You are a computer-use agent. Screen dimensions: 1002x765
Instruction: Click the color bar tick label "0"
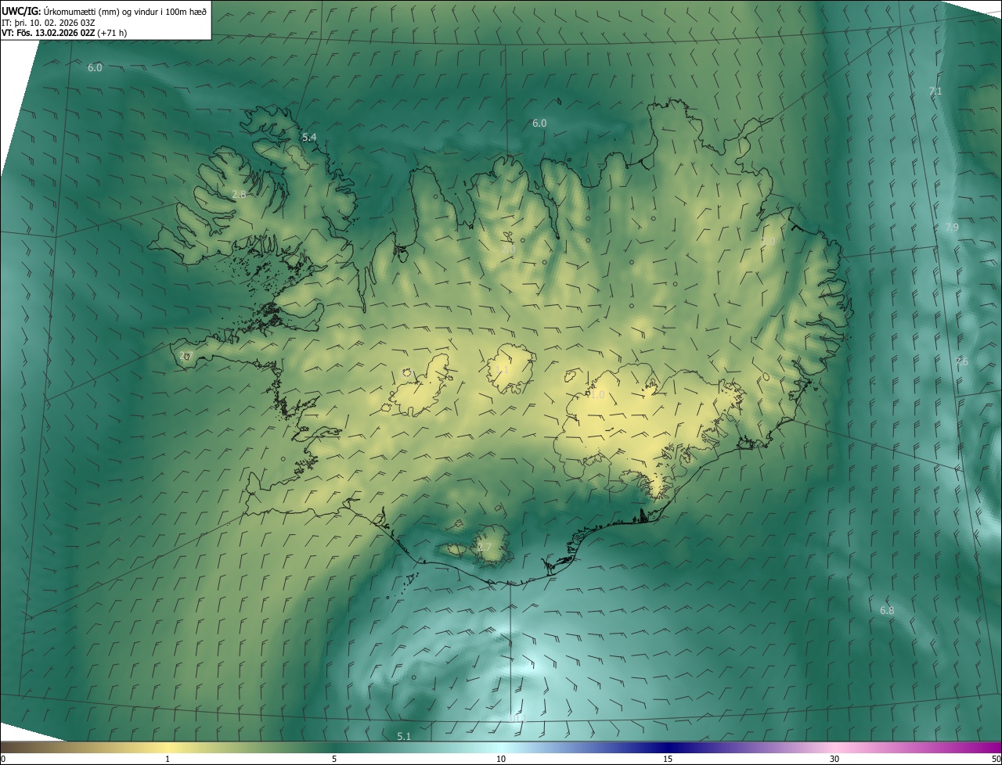coord(3,759)
